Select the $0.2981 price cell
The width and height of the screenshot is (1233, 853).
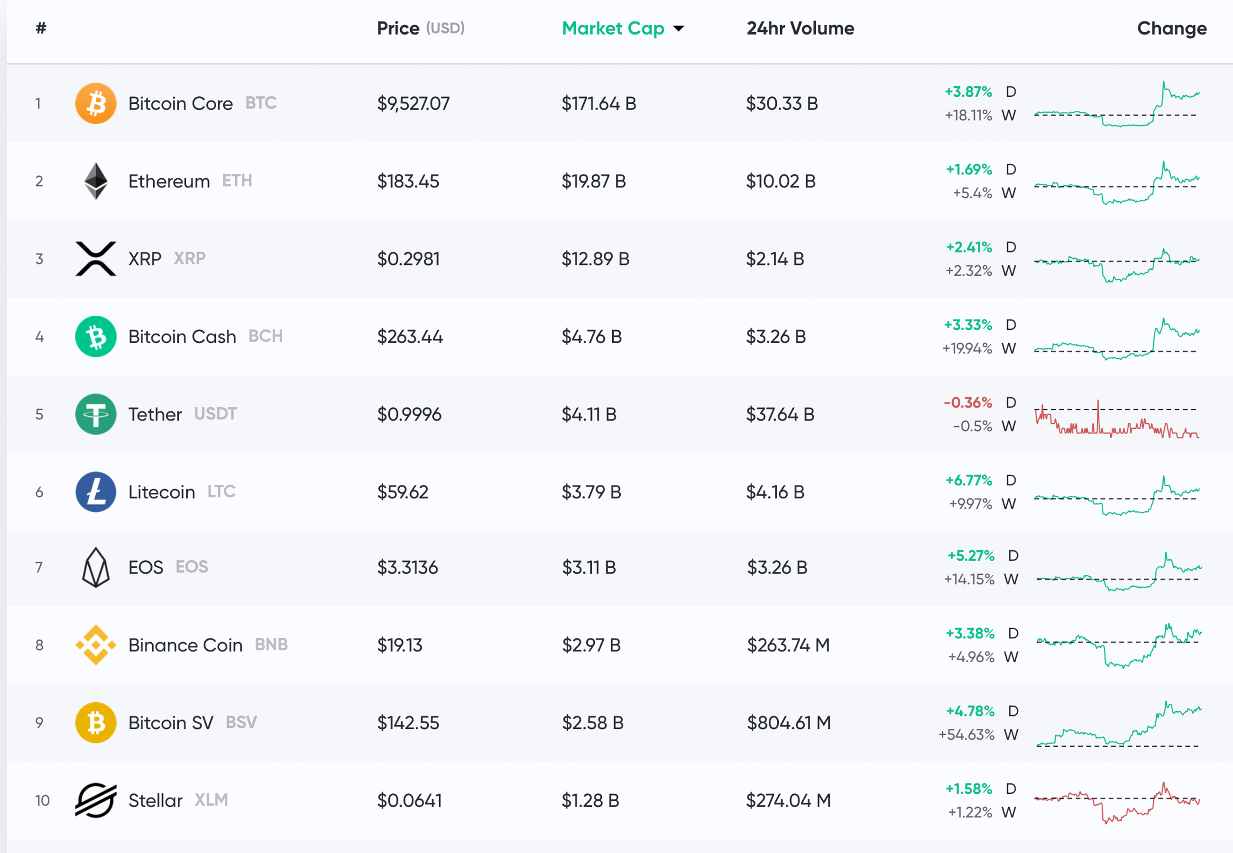(408, 259)
